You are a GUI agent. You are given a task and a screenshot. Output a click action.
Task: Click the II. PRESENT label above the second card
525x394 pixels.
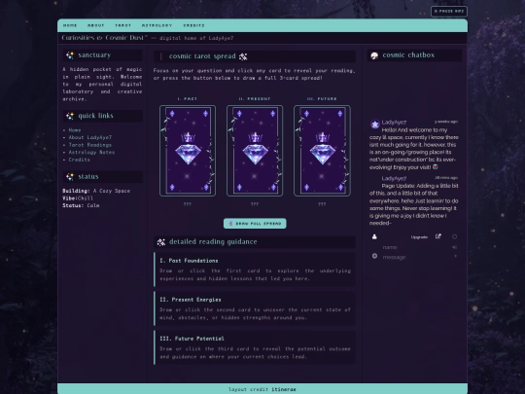(x=255, y=99)
